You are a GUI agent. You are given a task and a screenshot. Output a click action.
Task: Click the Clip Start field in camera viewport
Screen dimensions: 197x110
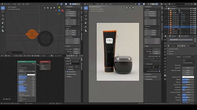coord(156,51)
